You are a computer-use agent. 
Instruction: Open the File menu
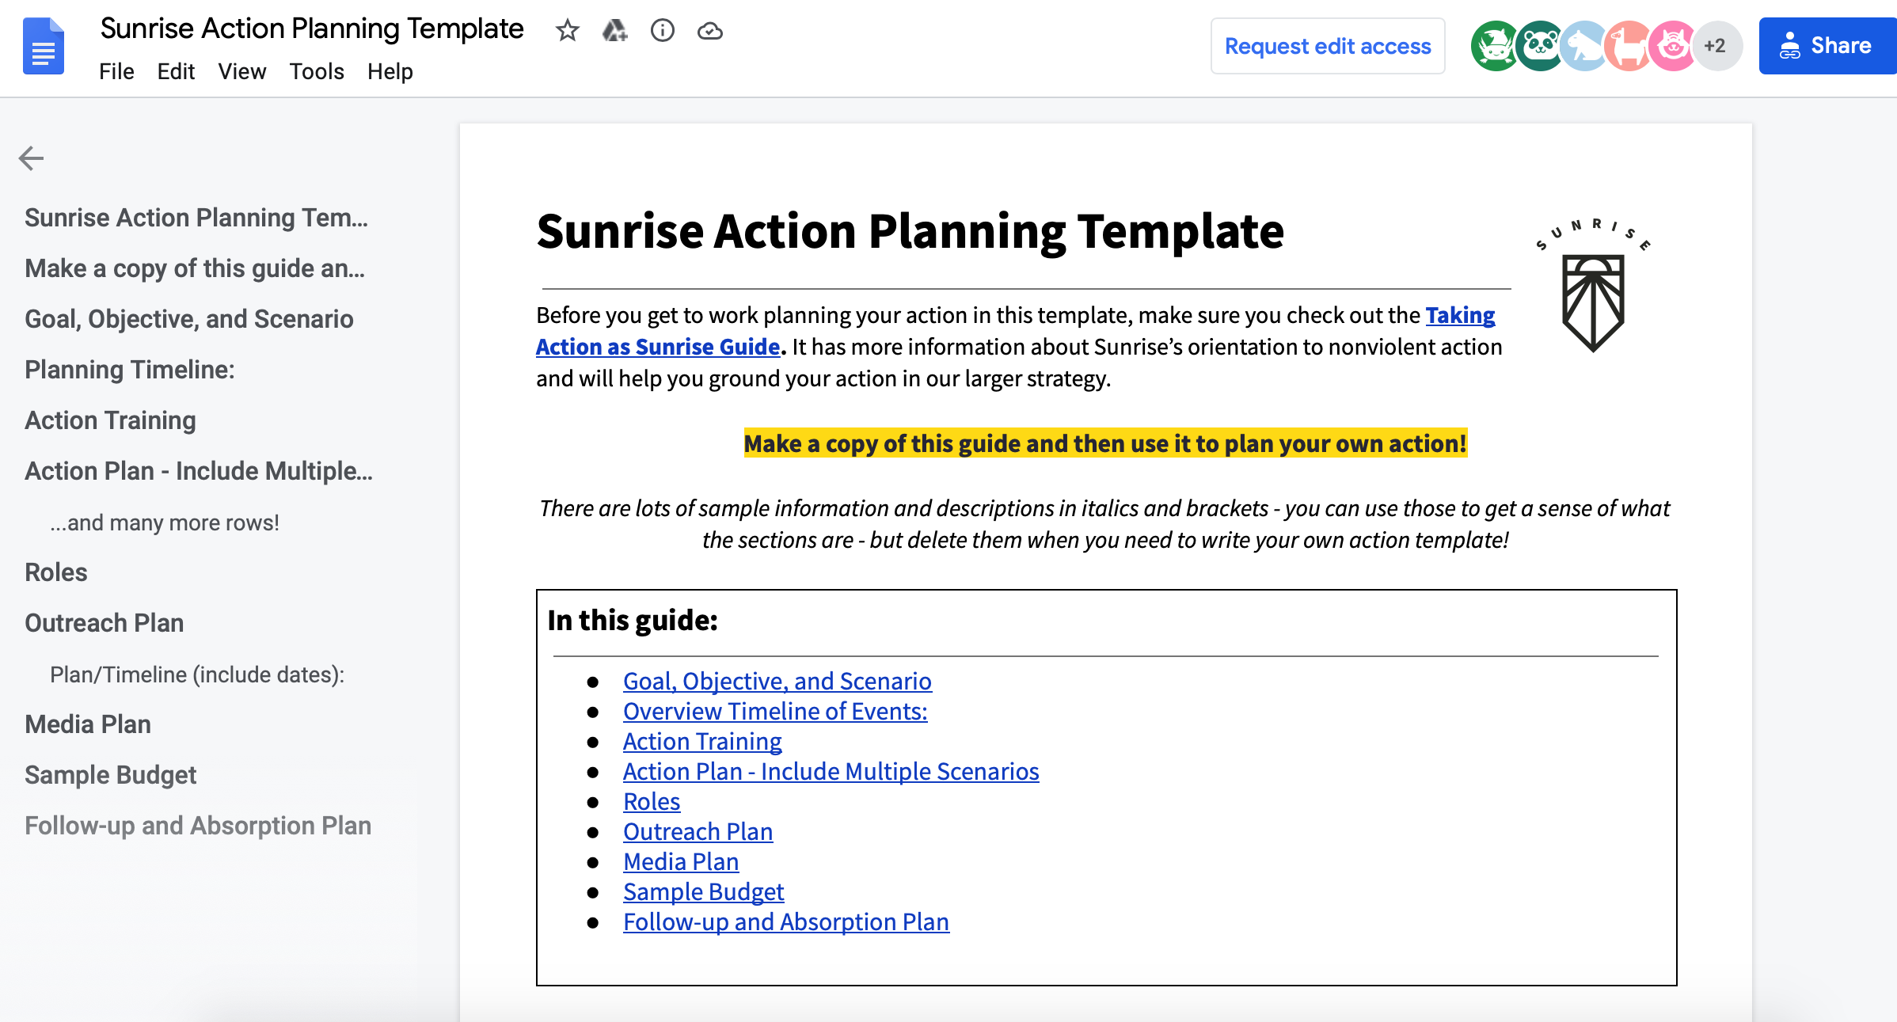(116, 71)
